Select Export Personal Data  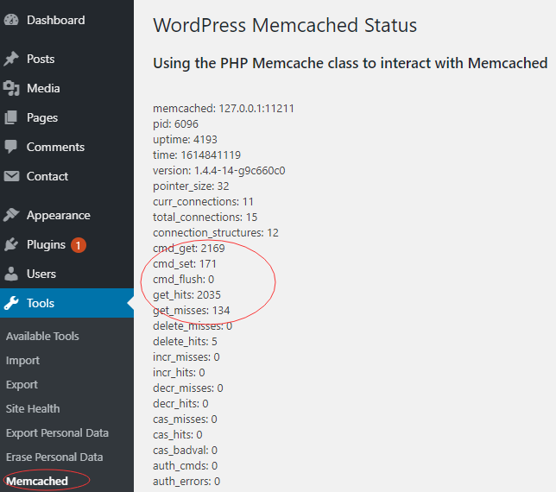pyautogui.click(x=57, y=433)
